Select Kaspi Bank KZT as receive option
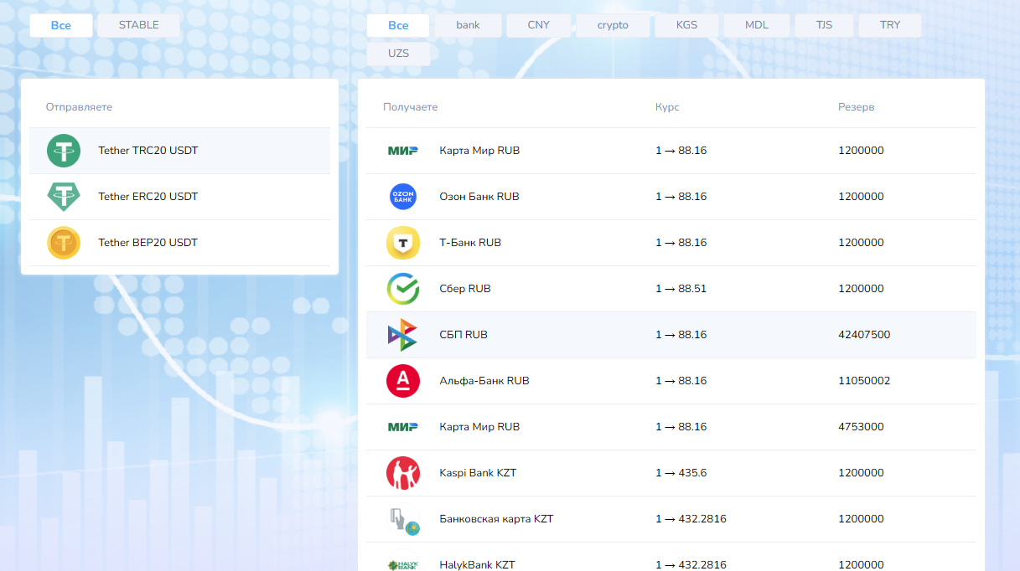 [671, 473]
